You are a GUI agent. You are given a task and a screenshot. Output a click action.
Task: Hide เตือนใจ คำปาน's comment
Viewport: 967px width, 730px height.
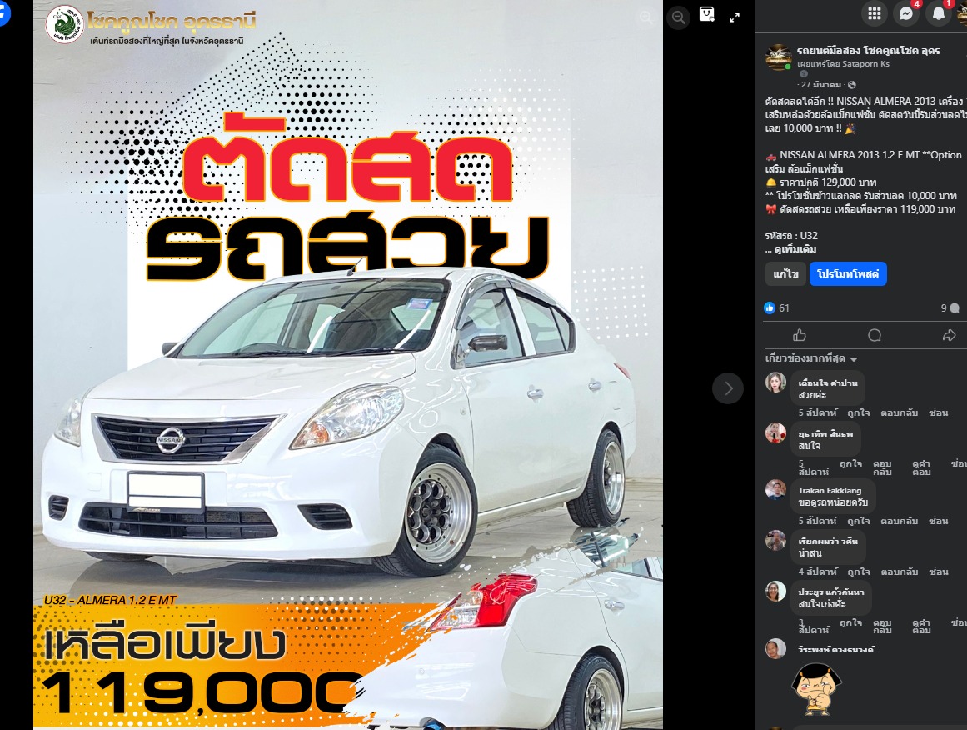click(938, 412)
